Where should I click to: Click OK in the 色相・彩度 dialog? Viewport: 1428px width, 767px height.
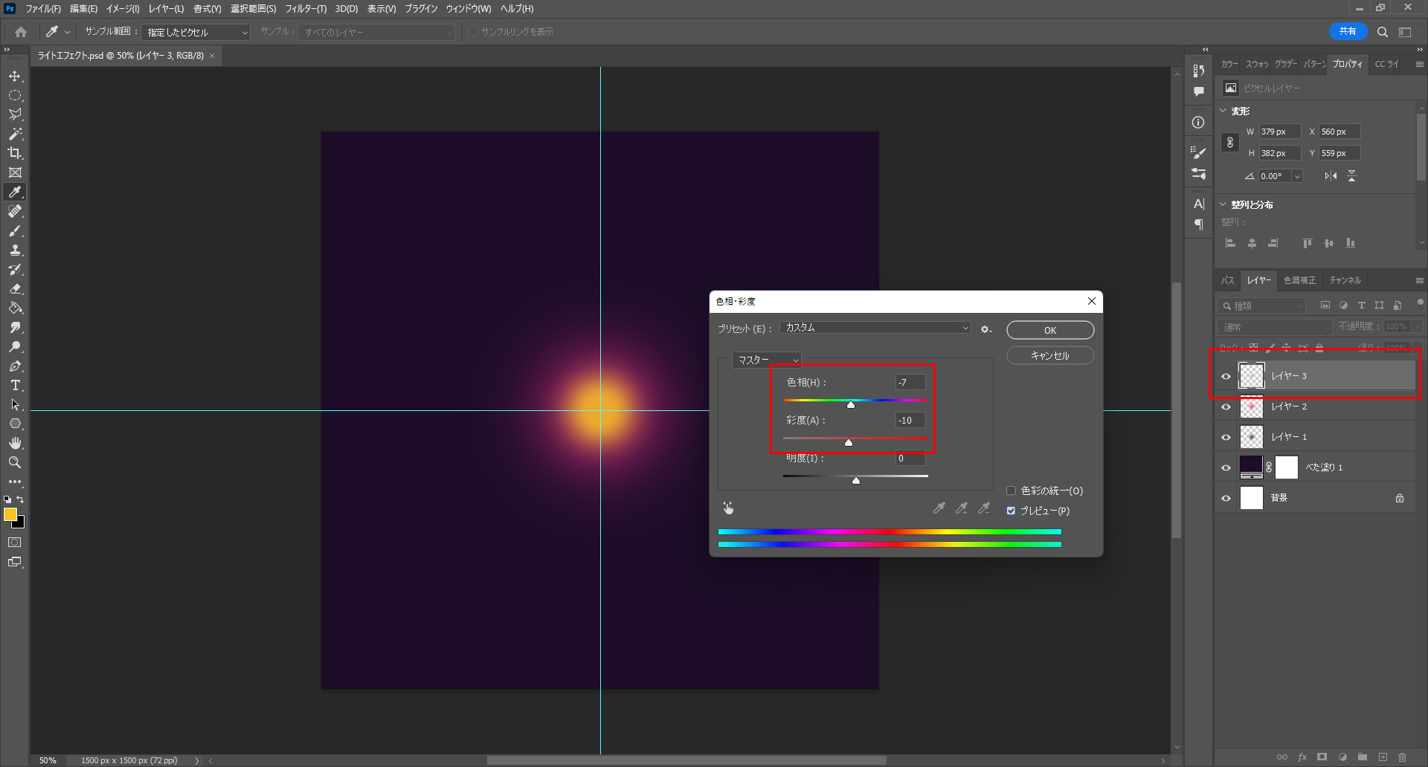[x=1049, y=330]
